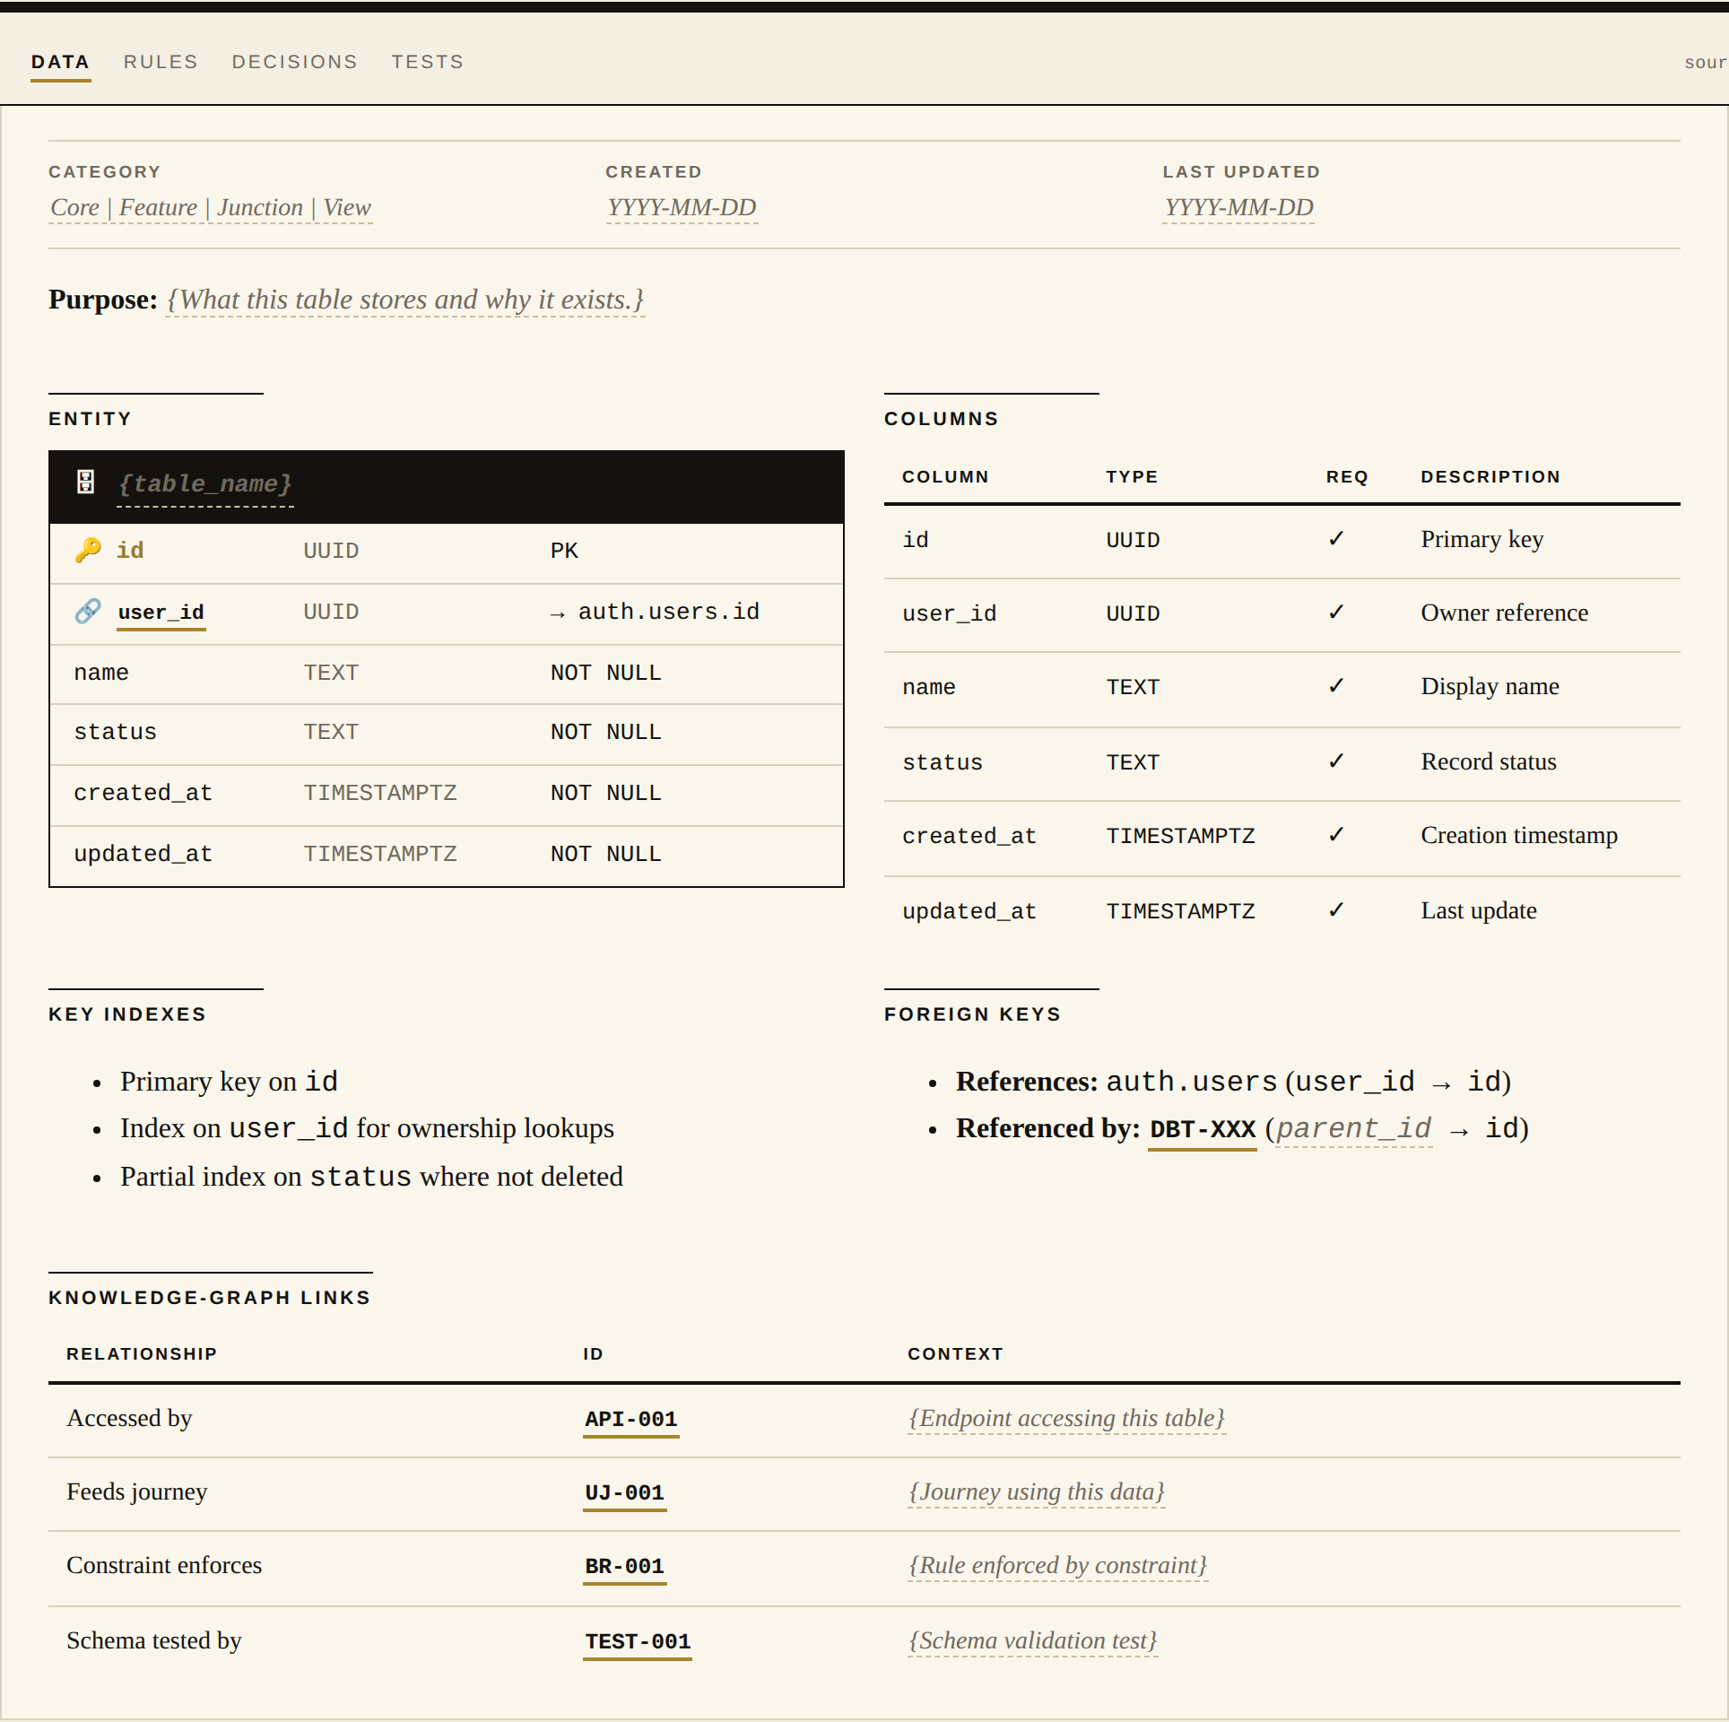Viewport: 1729px width, 1722px height.
Task: Click the link icon next to user_id
Action: (x=88, y=612)
